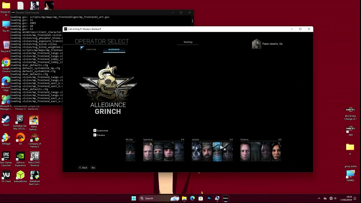Open the yellow 'ar' desktop folder

click(x=350, y=149)
